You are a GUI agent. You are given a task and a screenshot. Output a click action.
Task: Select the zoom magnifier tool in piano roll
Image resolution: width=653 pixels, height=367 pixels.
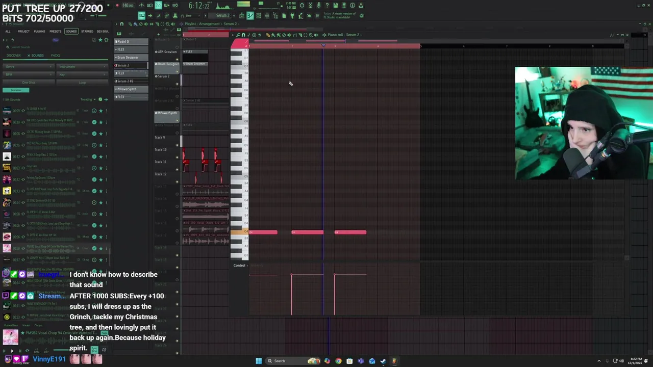pos(311,35)
